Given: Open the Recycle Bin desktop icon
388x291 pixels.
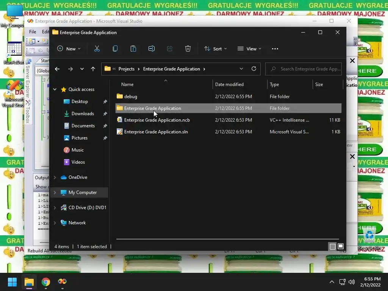Looking at the screenshot, I should click(369, 238).
